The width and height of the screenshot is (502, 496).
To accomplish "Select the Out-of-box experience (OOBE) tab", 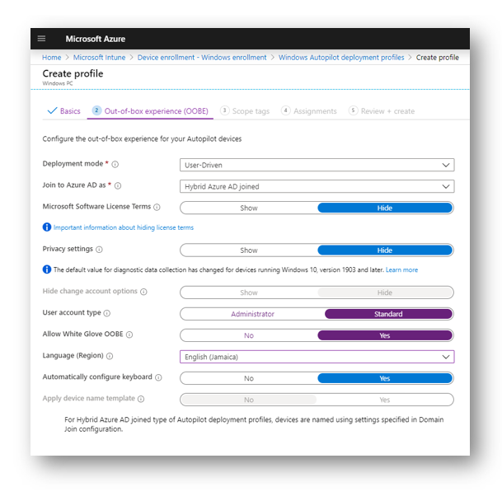I will (150, 111).
